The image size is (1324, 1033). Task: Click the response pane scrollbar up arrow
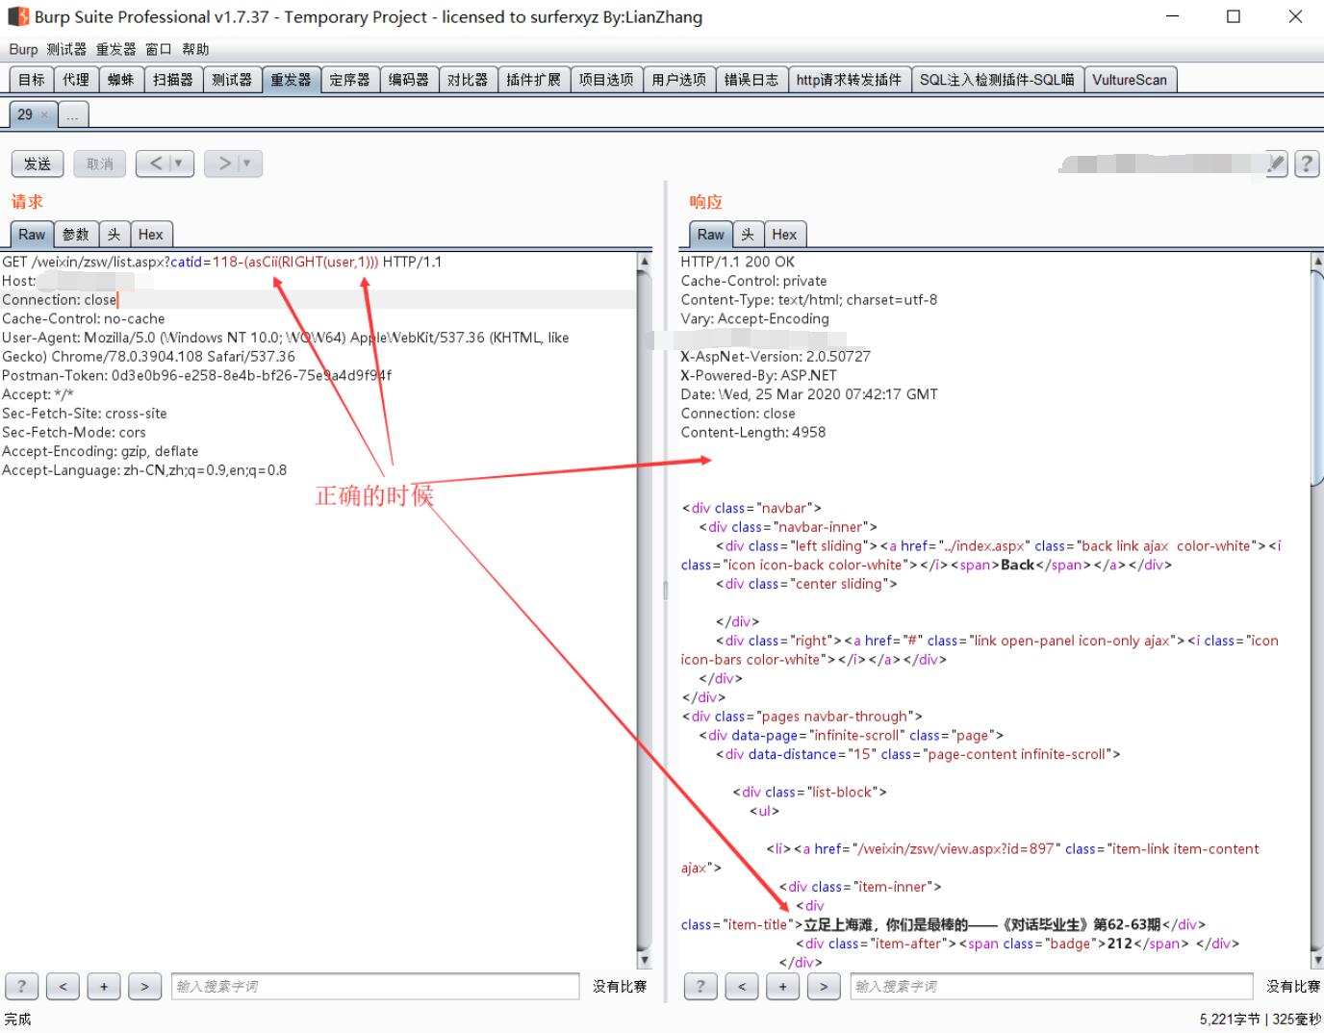click(x=1317, y=262)
